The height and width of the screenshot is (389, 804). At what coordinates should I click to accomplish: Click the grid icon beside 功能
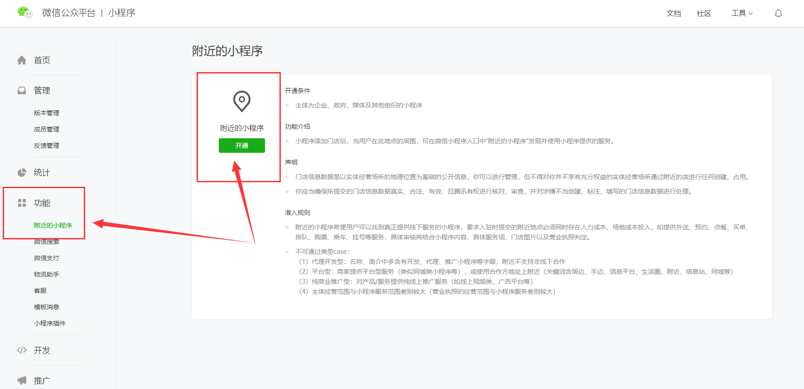[x=22, y=203]
